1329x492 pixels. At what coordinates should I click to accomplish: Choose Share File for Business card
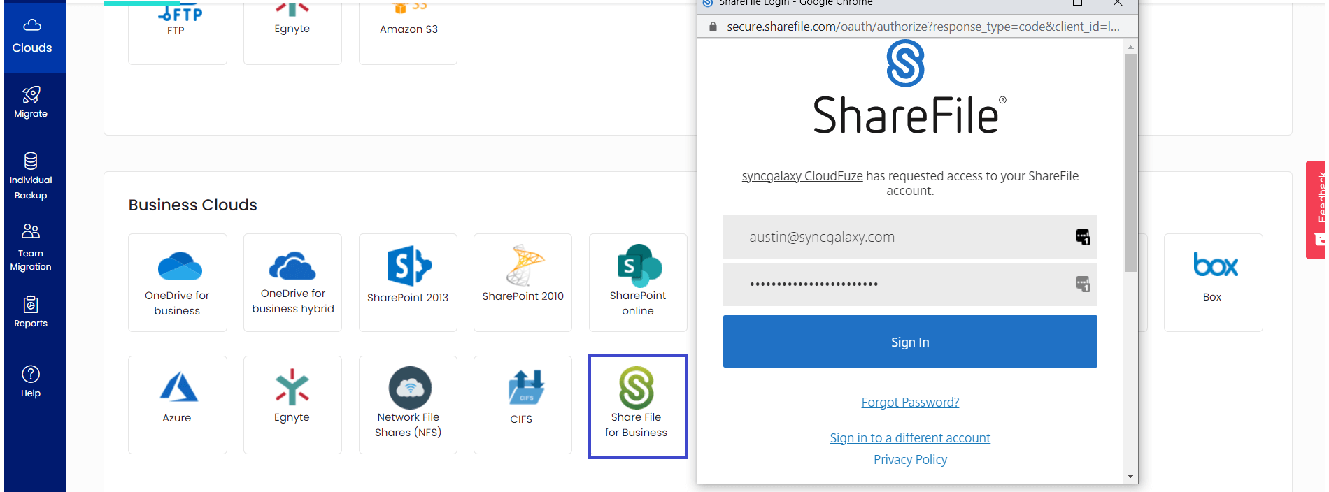(x=638, y=406)
